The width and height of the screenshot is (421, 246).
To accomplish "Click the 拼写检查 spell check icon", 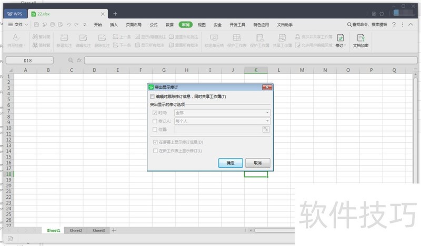I will click(16, 38).
